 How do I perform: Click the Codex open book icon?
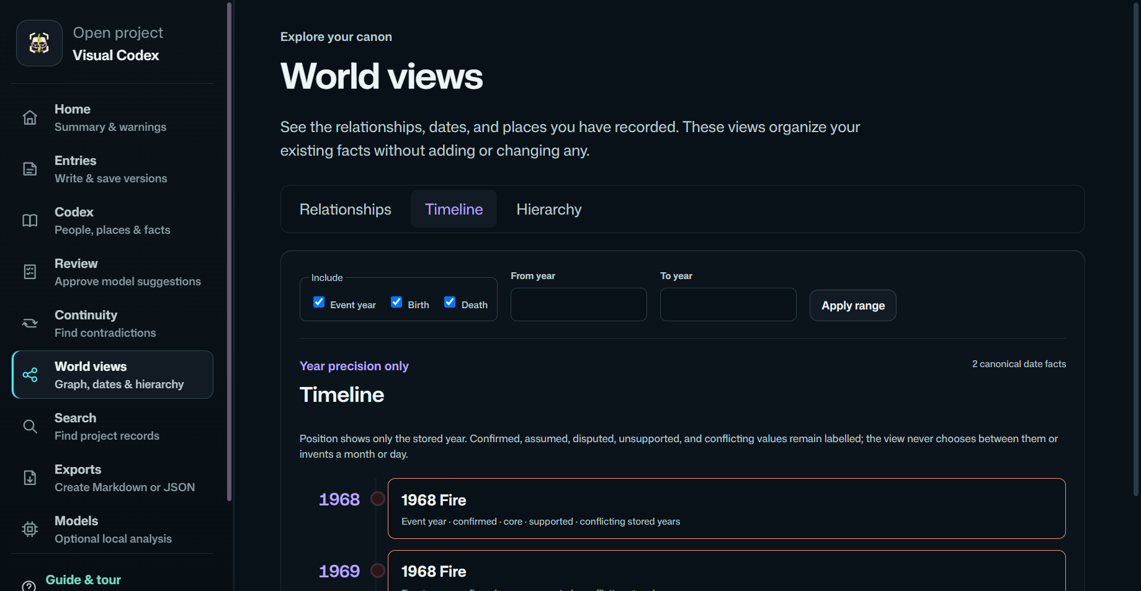pos(30,221)
